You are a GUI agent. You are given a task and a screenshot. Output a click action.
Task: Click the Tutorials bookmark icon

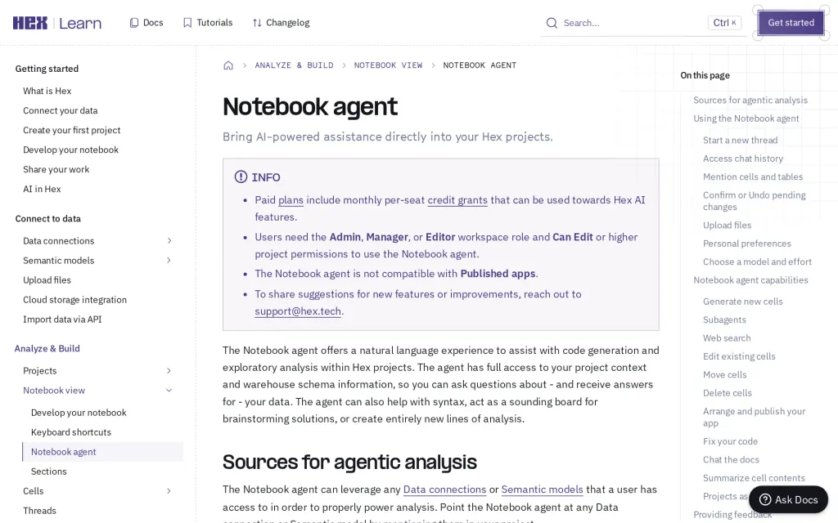point(187,22)
